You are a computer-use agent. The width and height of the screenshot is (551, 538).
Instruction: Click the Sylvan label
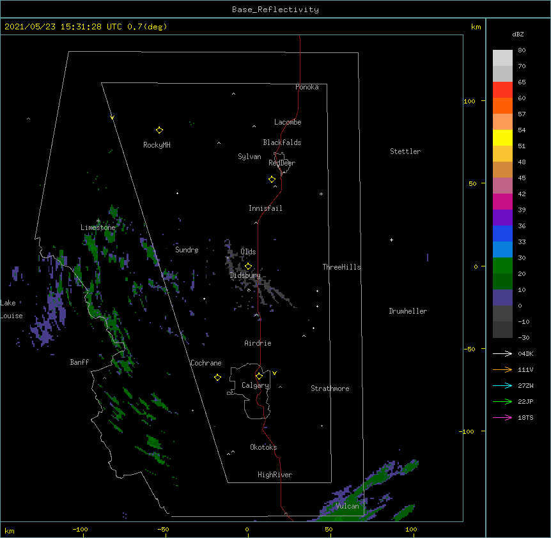click(249, 157)
